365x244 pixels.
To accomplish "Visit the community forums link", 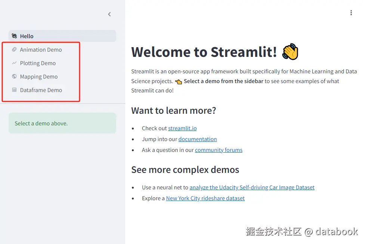I will (x=219, y=150).
